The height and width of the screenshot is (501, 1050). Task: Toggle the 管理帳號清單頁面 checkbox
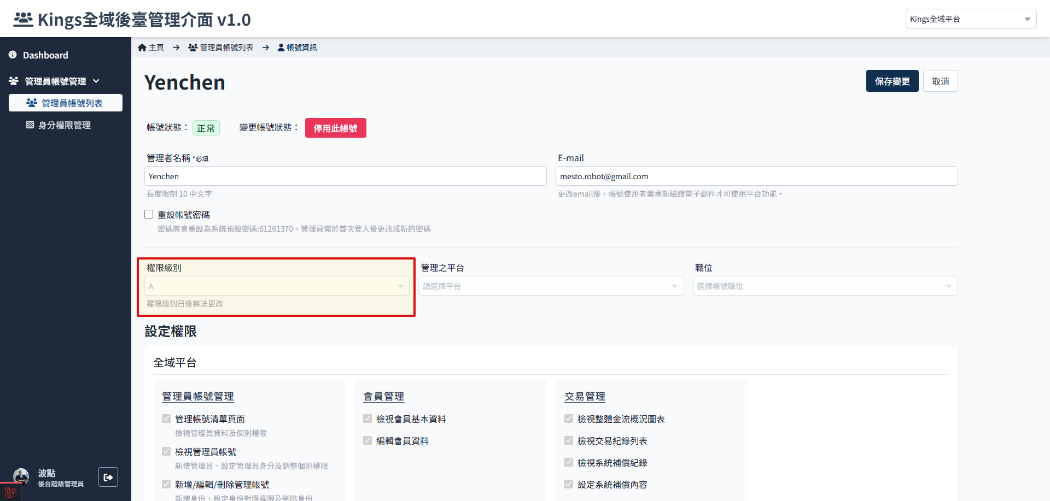click(166, 419)
